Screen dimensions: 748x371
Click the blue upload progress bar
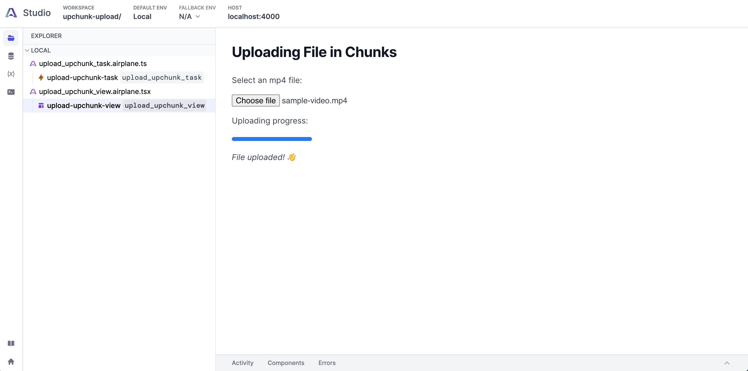[272, 139]
